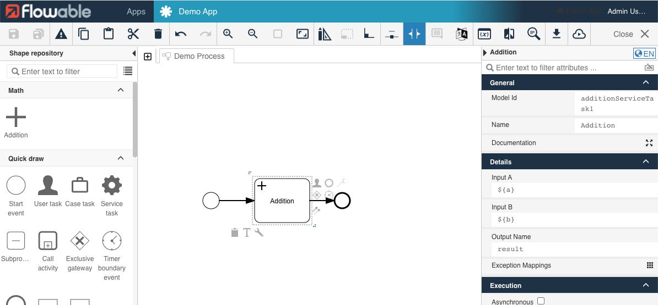Viewport: 658px width, 305px height.
Task: Collapse the General section
Action: pyautogui.click(x=646, y=82)
